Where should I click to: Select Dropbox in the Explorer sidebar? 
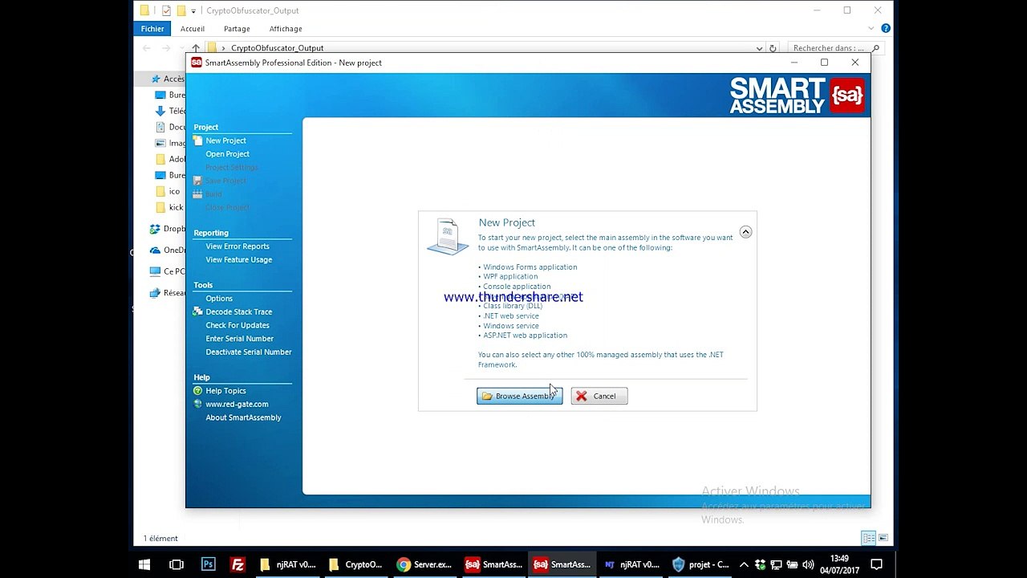point(168,229)
